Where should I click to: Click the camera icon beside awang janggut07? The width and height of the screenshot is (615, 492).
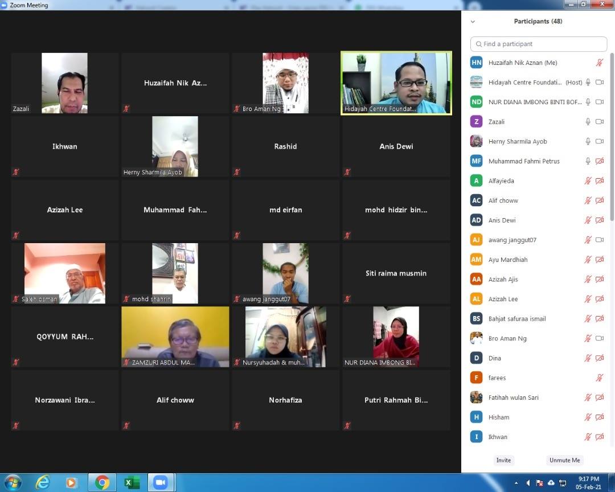click(x=599, y=240)
